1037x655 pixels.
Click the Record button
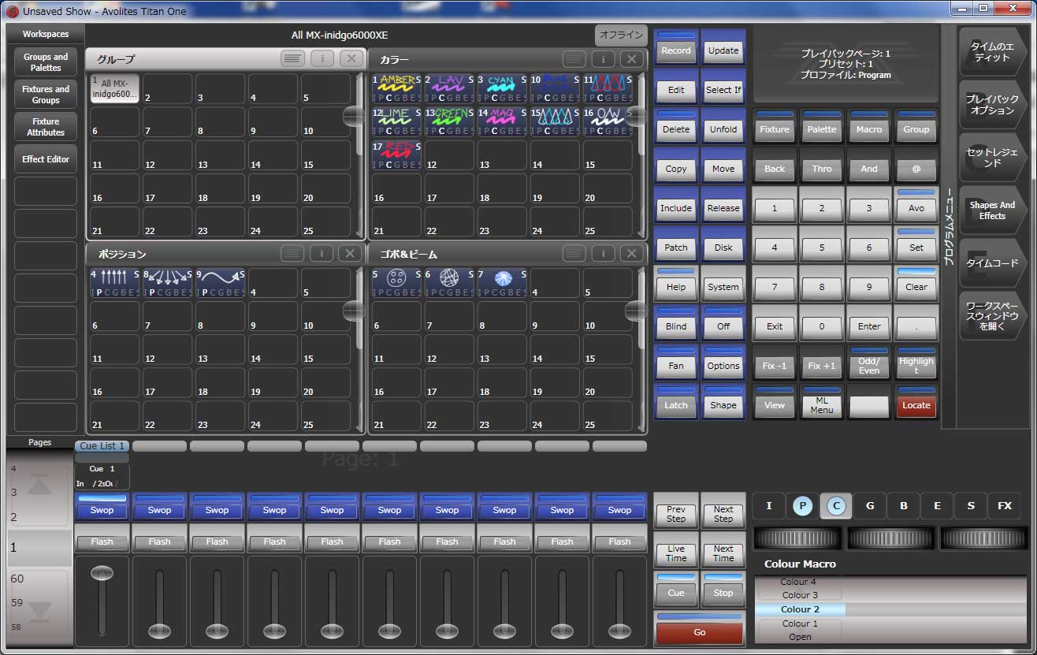point(676,49)
